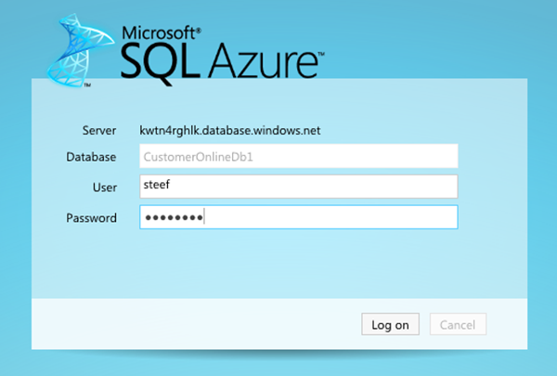The height and width of the screenshot is (376, 557).
Task: Click empty panel area below Password field
Action: [x=278, y=265]
